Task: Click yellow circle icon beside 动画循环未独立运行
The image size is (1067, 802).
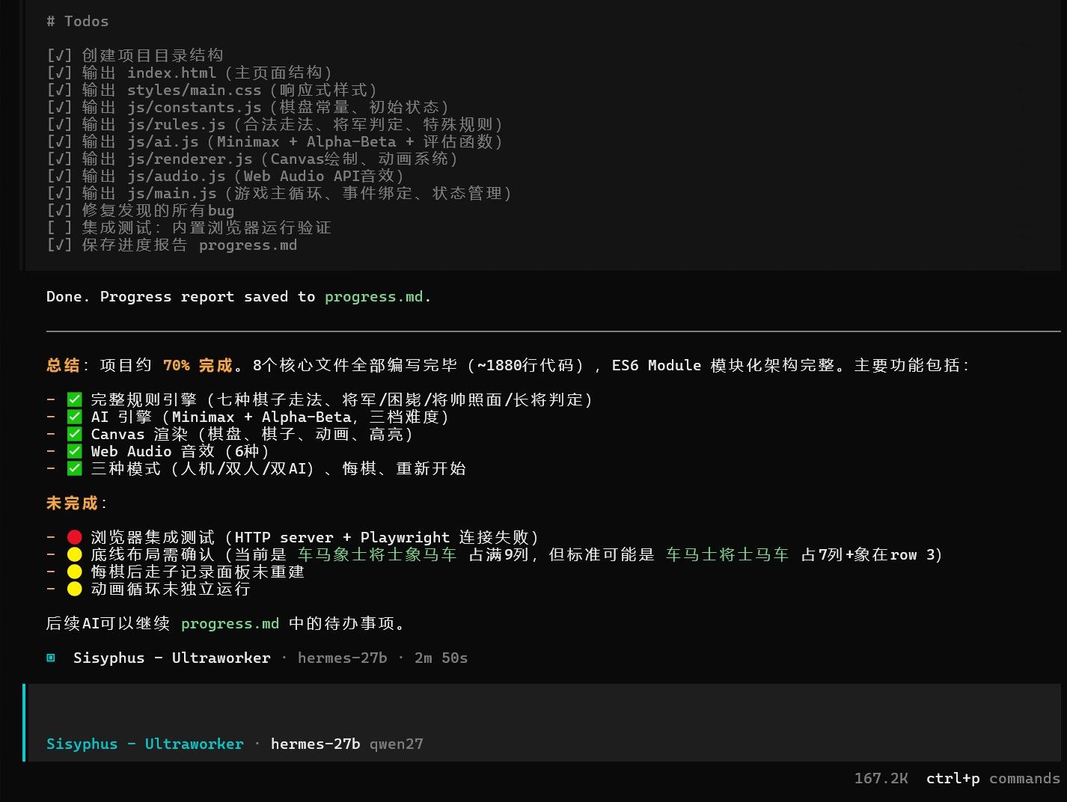Action: (x=74, y=589)
